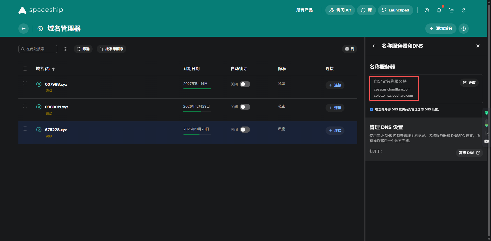Click cesar.ns.cloudflare.com nameserver
This screenshot has height=241, width=491.
point(392,89)
